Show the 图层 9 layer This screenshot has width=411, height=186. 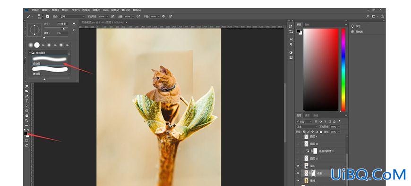pos(298,137)
